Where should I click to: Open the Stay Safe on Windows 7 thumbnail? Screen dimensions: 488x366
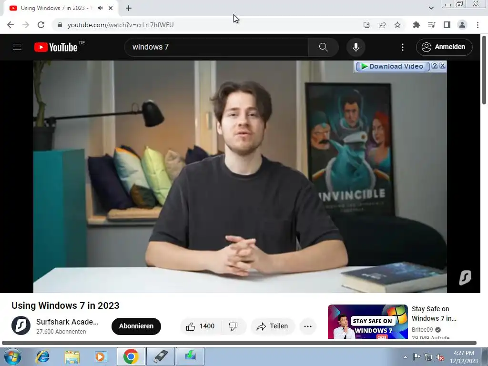click(367, 322)
